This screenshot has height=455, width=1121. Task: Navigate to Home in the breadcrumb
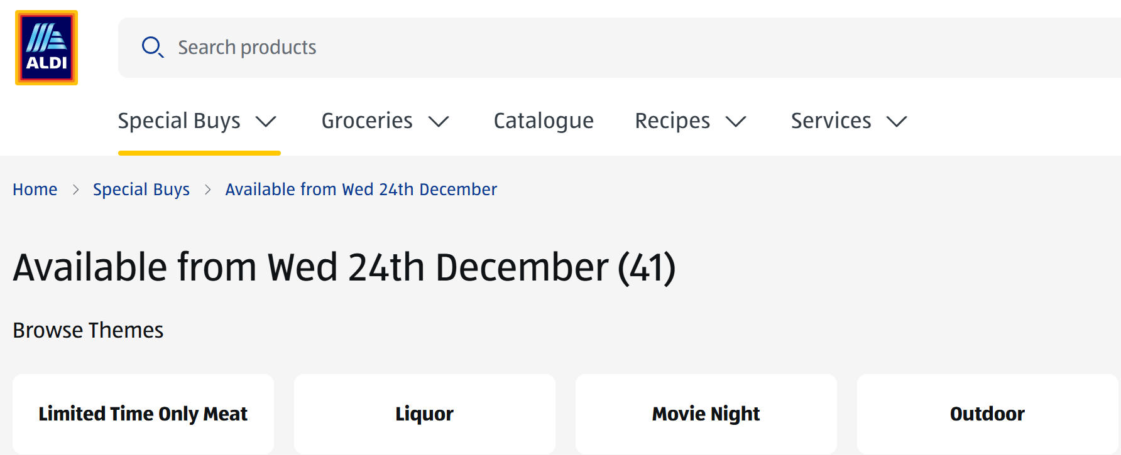click(35, 190)
